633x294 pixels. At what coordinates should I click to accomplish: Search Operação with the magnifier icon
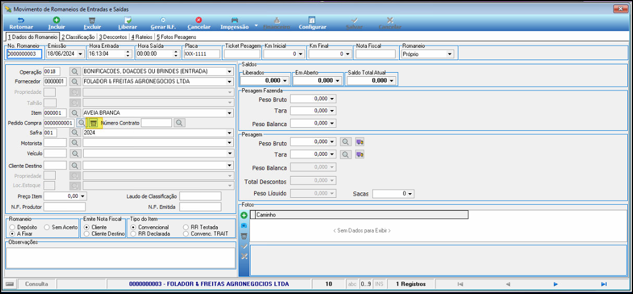[75, 72]
